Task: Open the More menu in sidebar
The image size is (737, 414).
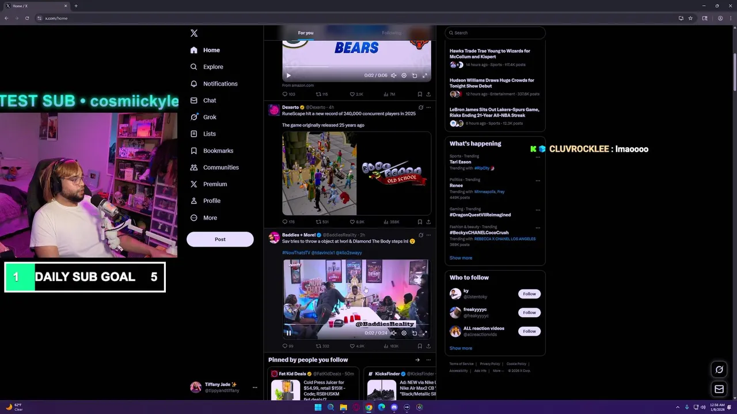Action: 203,218
